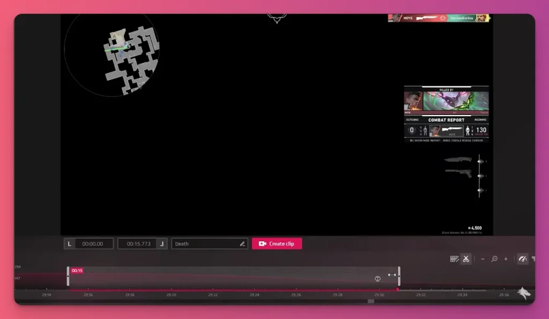Image resolution: width=549 pixels, height=319 pixels.
Task: Click the Outplayed wolf logo
Action: click(x=524, y=293)
